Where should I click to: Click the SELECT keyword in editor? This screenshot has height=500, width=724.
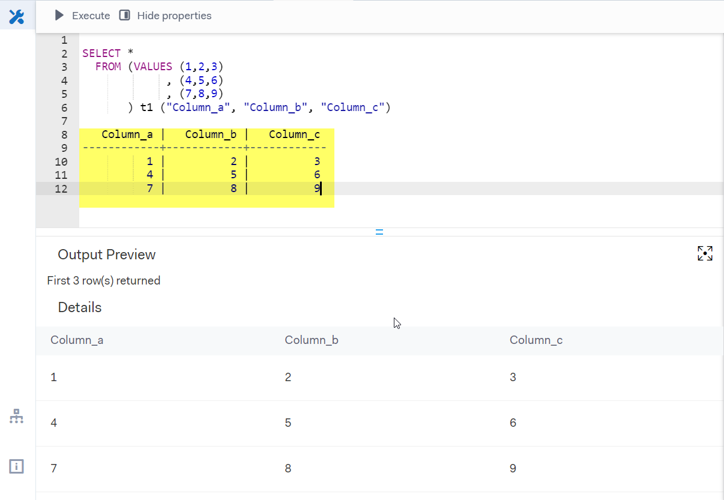101,53
